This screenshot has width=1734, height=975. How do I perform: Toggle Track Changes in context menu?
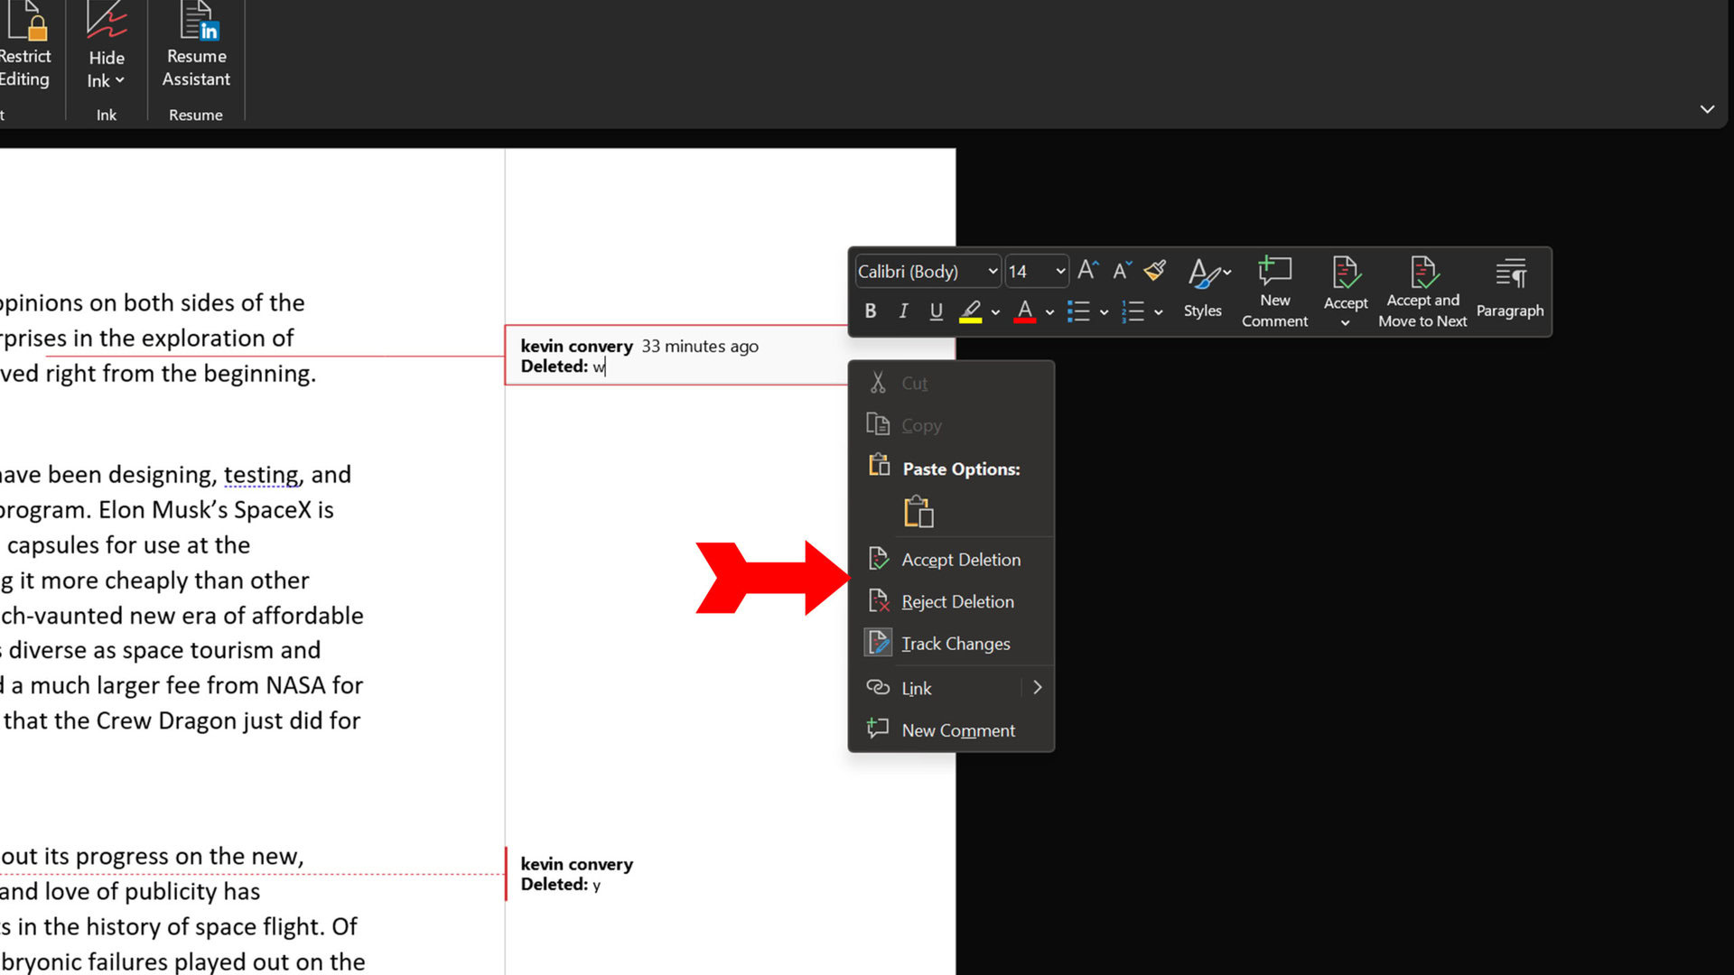pyautogui.click(x=955, y=644)
